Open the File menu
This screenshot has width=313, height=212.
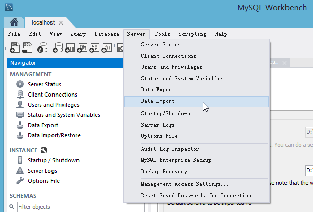pyautogui.click(x=14, y=34)
